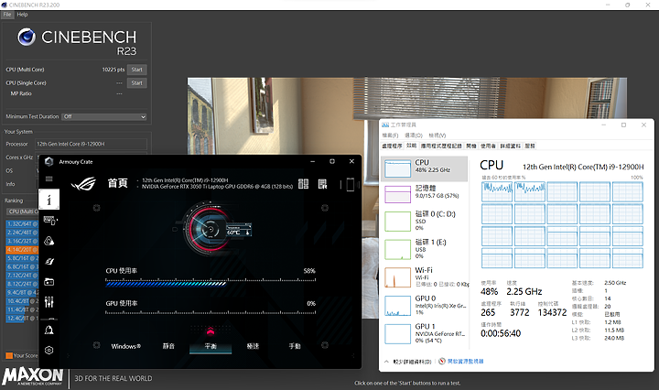Select Windows® performance mode
Viewport: 659px width, 390px height.
coord(126,346)
